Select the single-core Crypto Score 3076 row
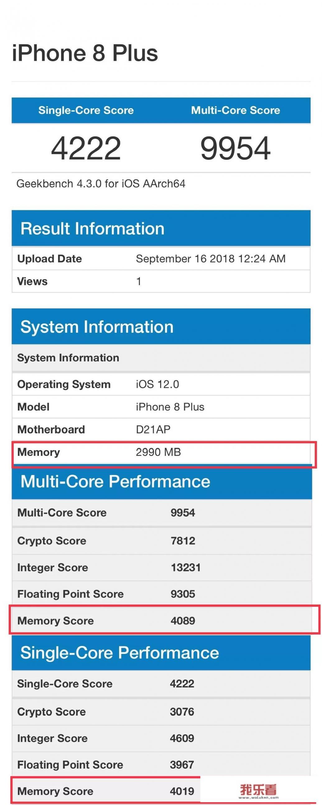The height and width of the screenshot is (805, 322). [161, 712]
